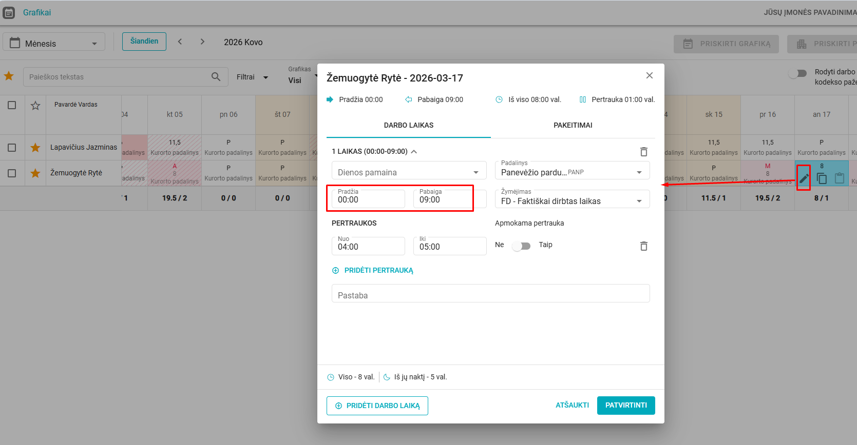Toggle the Apmokama pertrauka switch
Image resolution: width=857 pixels, height=445 pixels.
521,246
